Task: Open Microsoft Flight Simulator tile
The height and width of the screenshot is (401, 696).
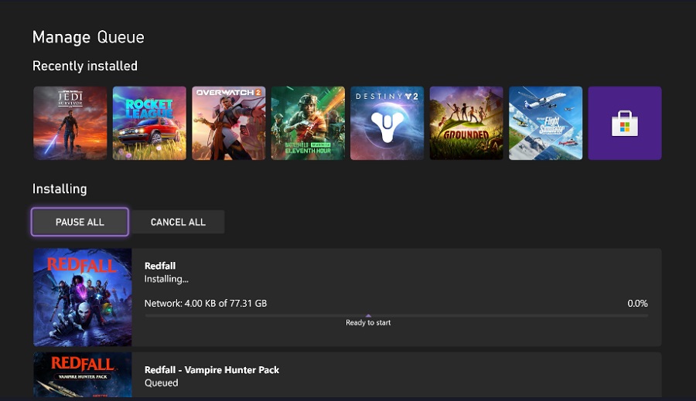Action: pyautogui.click(x=545, y=123)
